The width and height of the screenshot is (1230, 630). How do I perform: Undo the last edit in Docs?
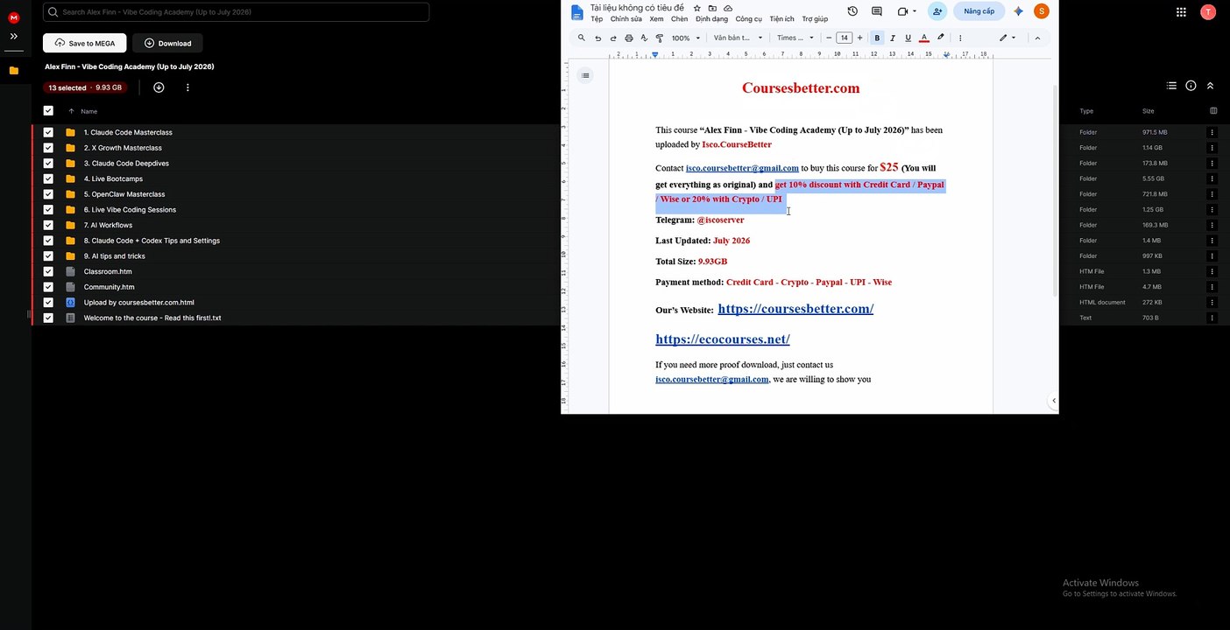coord(598,38)
